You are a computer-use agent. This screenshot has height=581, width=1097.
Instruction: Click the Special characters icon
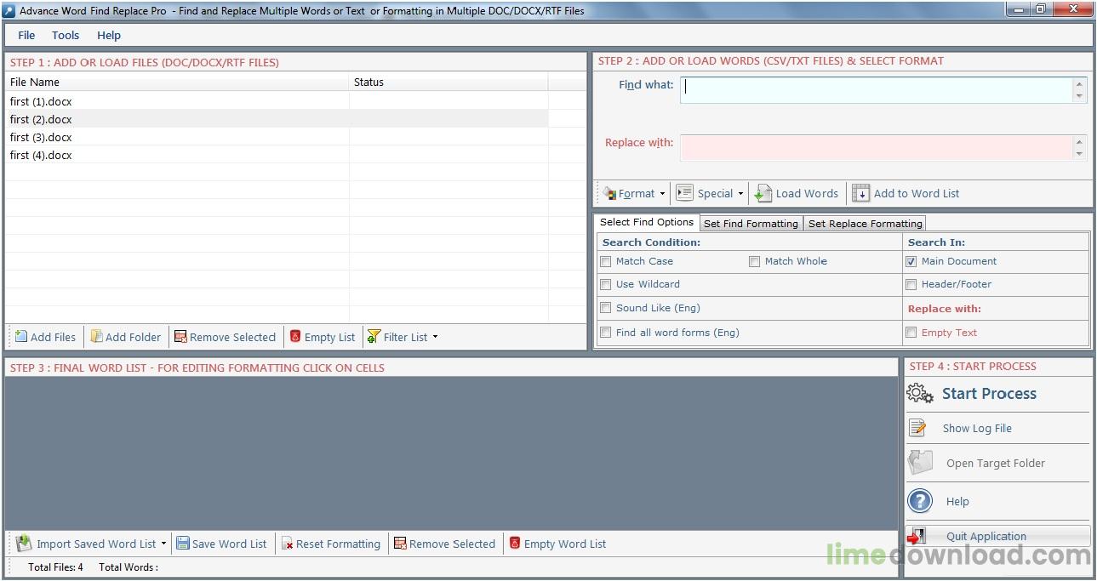point(684,193)
